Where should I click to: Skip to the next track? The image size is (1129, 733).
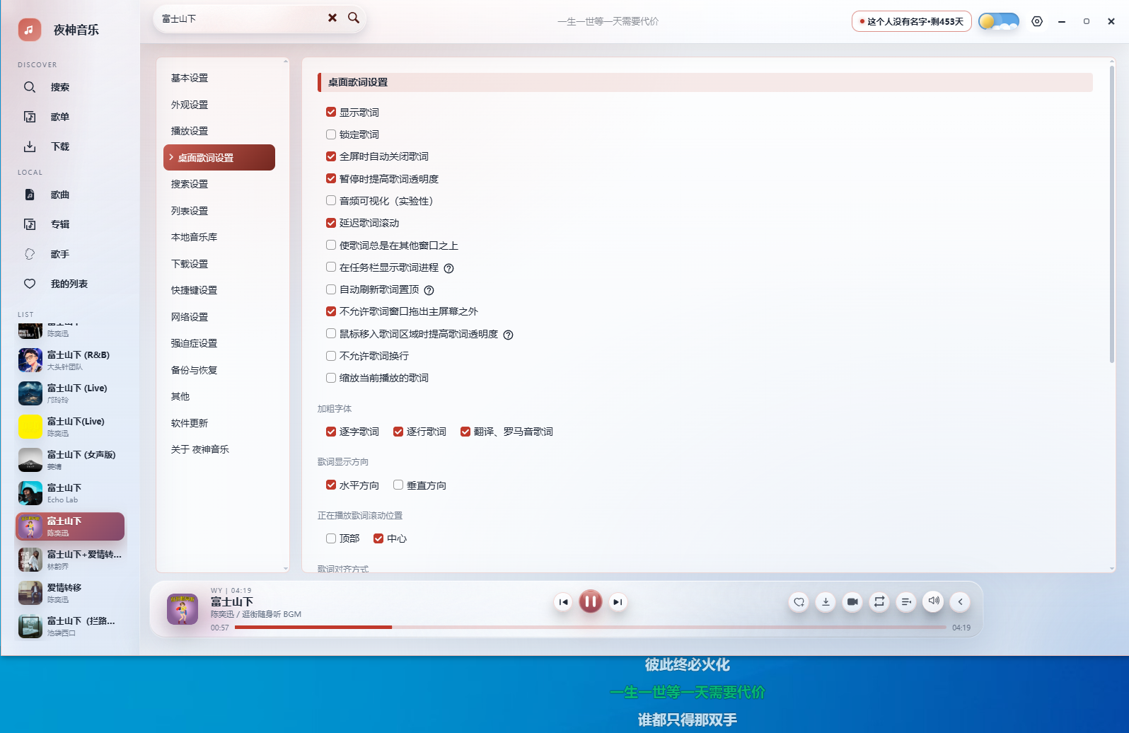coord(618,602)
